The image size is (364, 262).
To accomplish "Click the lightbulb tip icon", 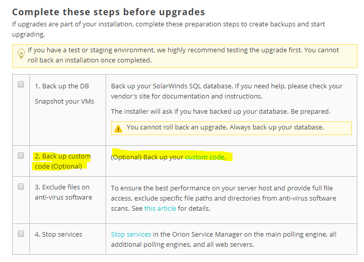I will [x=21, y=54].
